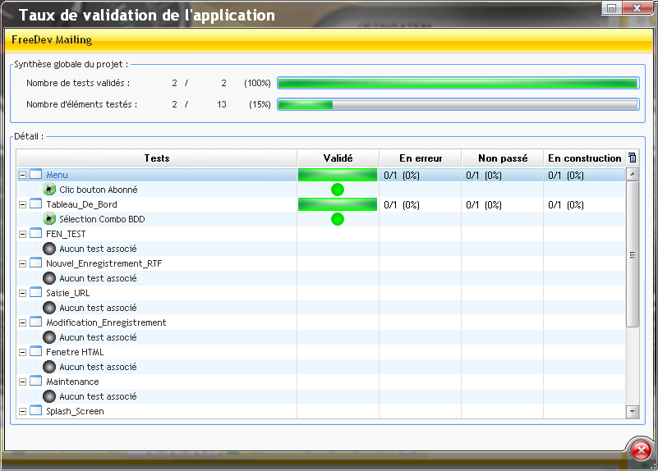Select the Modification_Enregistrement row
This screenshot has height=471, width=658.
(106, 322)
